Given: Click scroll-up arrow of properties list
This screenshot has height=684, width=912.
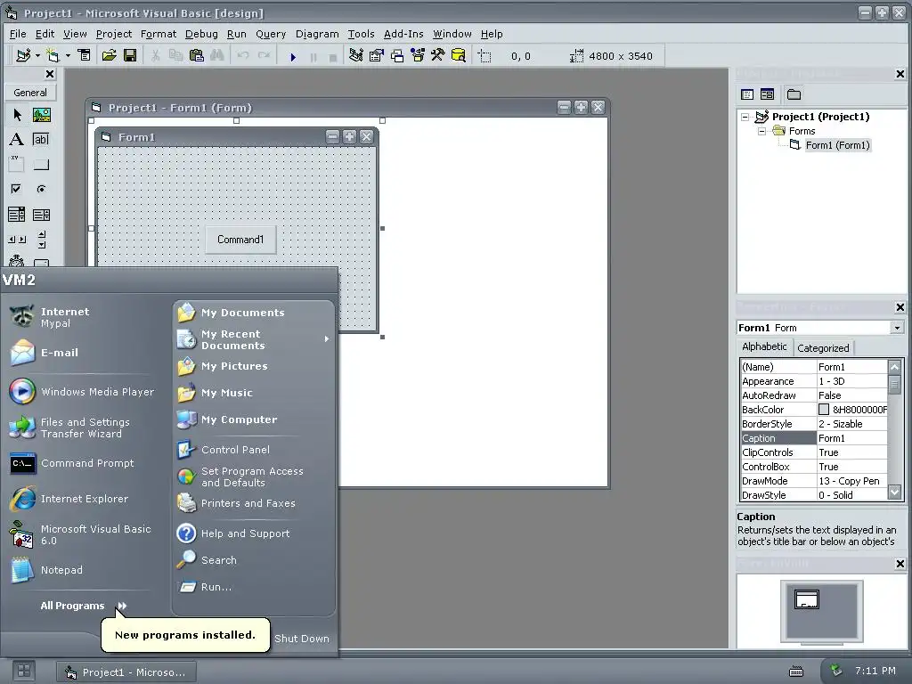Looking at the screenshot, I should 894,367.
